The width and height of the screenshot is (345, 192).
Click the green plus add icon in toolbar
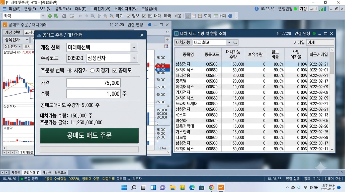pos(50,16)
